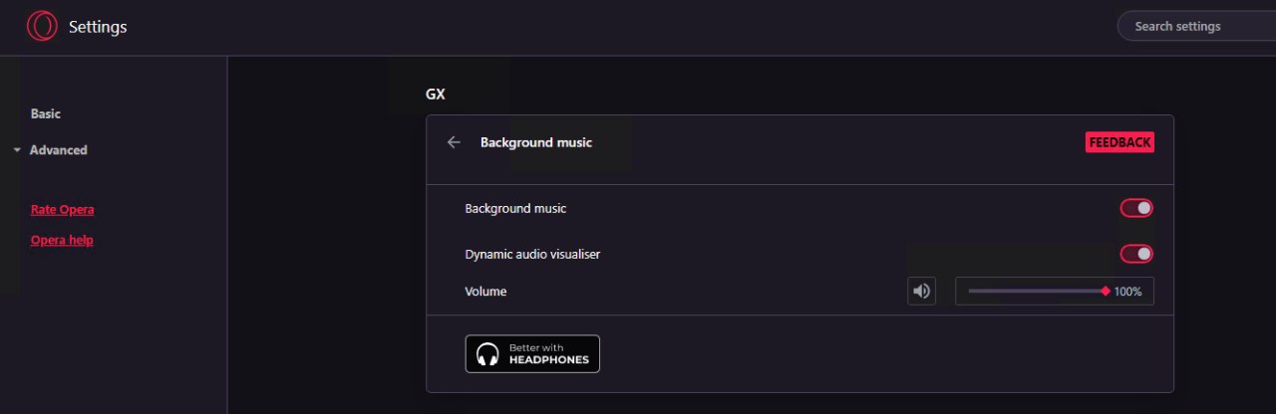
Task: Disable the Background music toggle
Action: [1136, 208]
